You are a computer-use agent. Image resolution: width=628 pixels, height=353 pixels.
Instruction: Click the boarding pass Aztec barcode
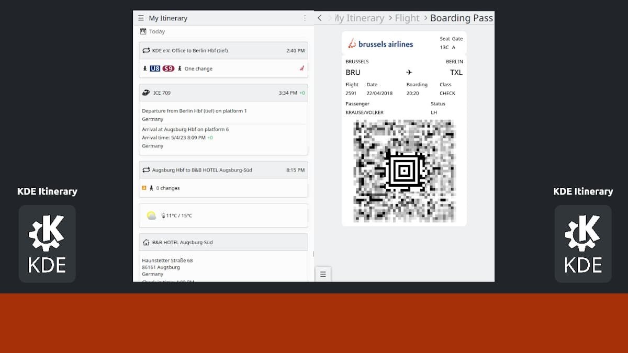pos(404,171)
